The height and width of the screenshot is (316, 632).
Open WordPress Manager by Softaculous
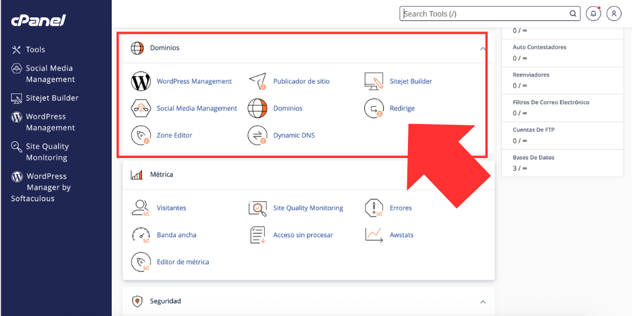[x=41, y=188]
